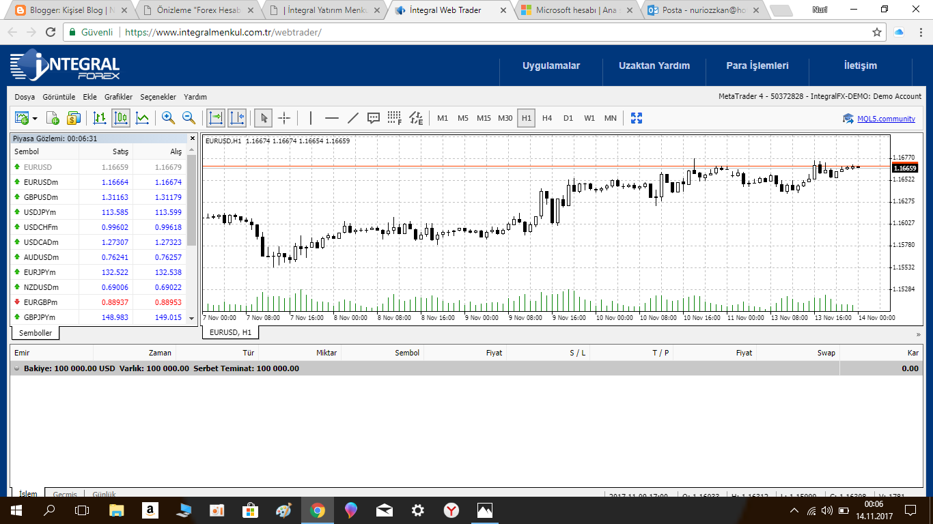The width and height of the screenshot is (933, 524).
Task: Click the Semboller tab
Action: tap(35, 333)
